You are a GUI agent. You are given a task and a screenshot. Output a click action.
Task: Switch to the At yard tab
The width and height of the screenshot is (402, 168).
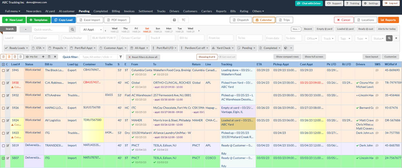[50, 11]
